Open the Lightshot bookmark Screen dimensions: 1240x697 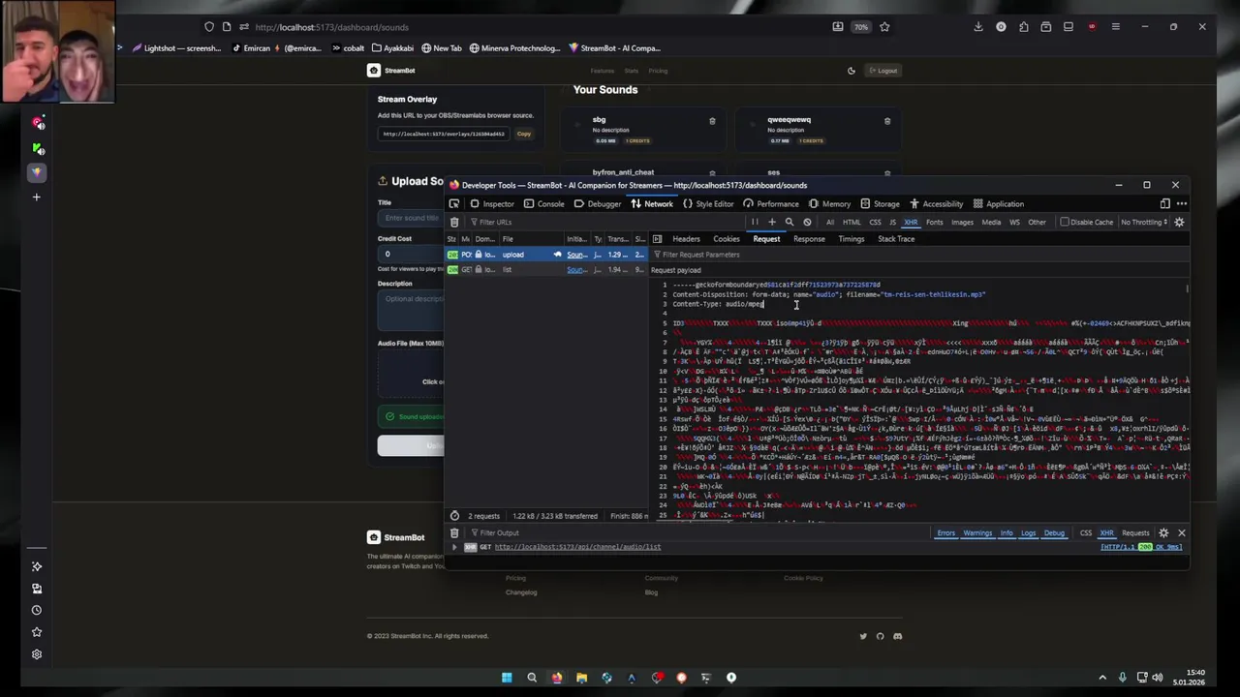176,48
